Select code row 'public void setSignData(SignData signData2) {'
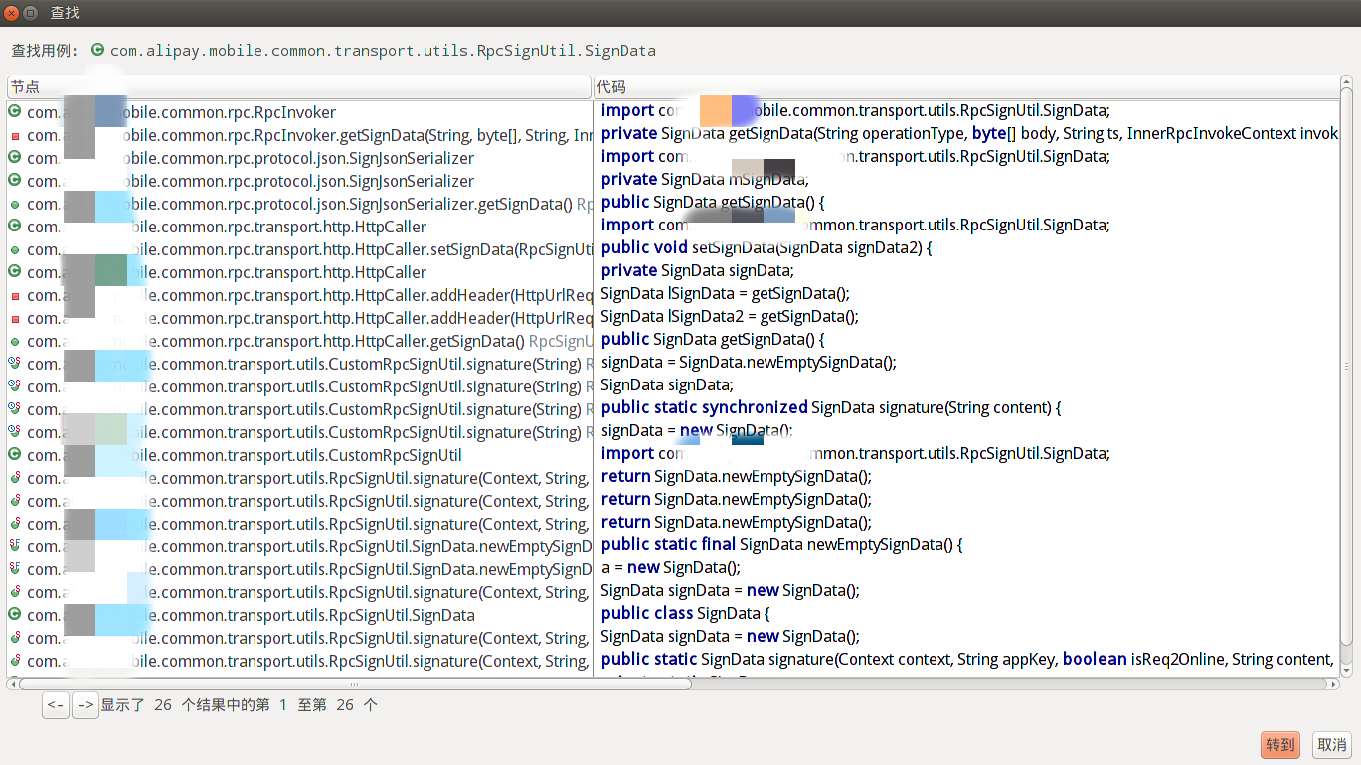Viewport: 1361px width, 765px height. 966,247
